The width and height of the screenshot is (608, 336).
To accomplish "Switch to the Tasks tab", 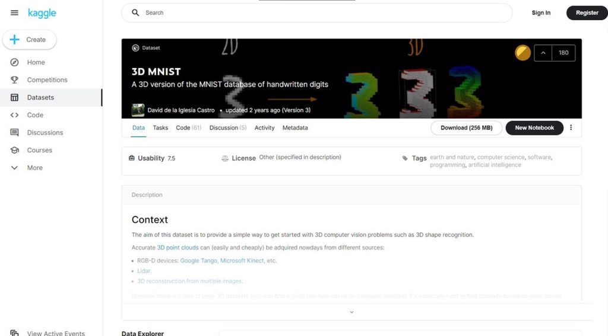I will pos(160,128).
